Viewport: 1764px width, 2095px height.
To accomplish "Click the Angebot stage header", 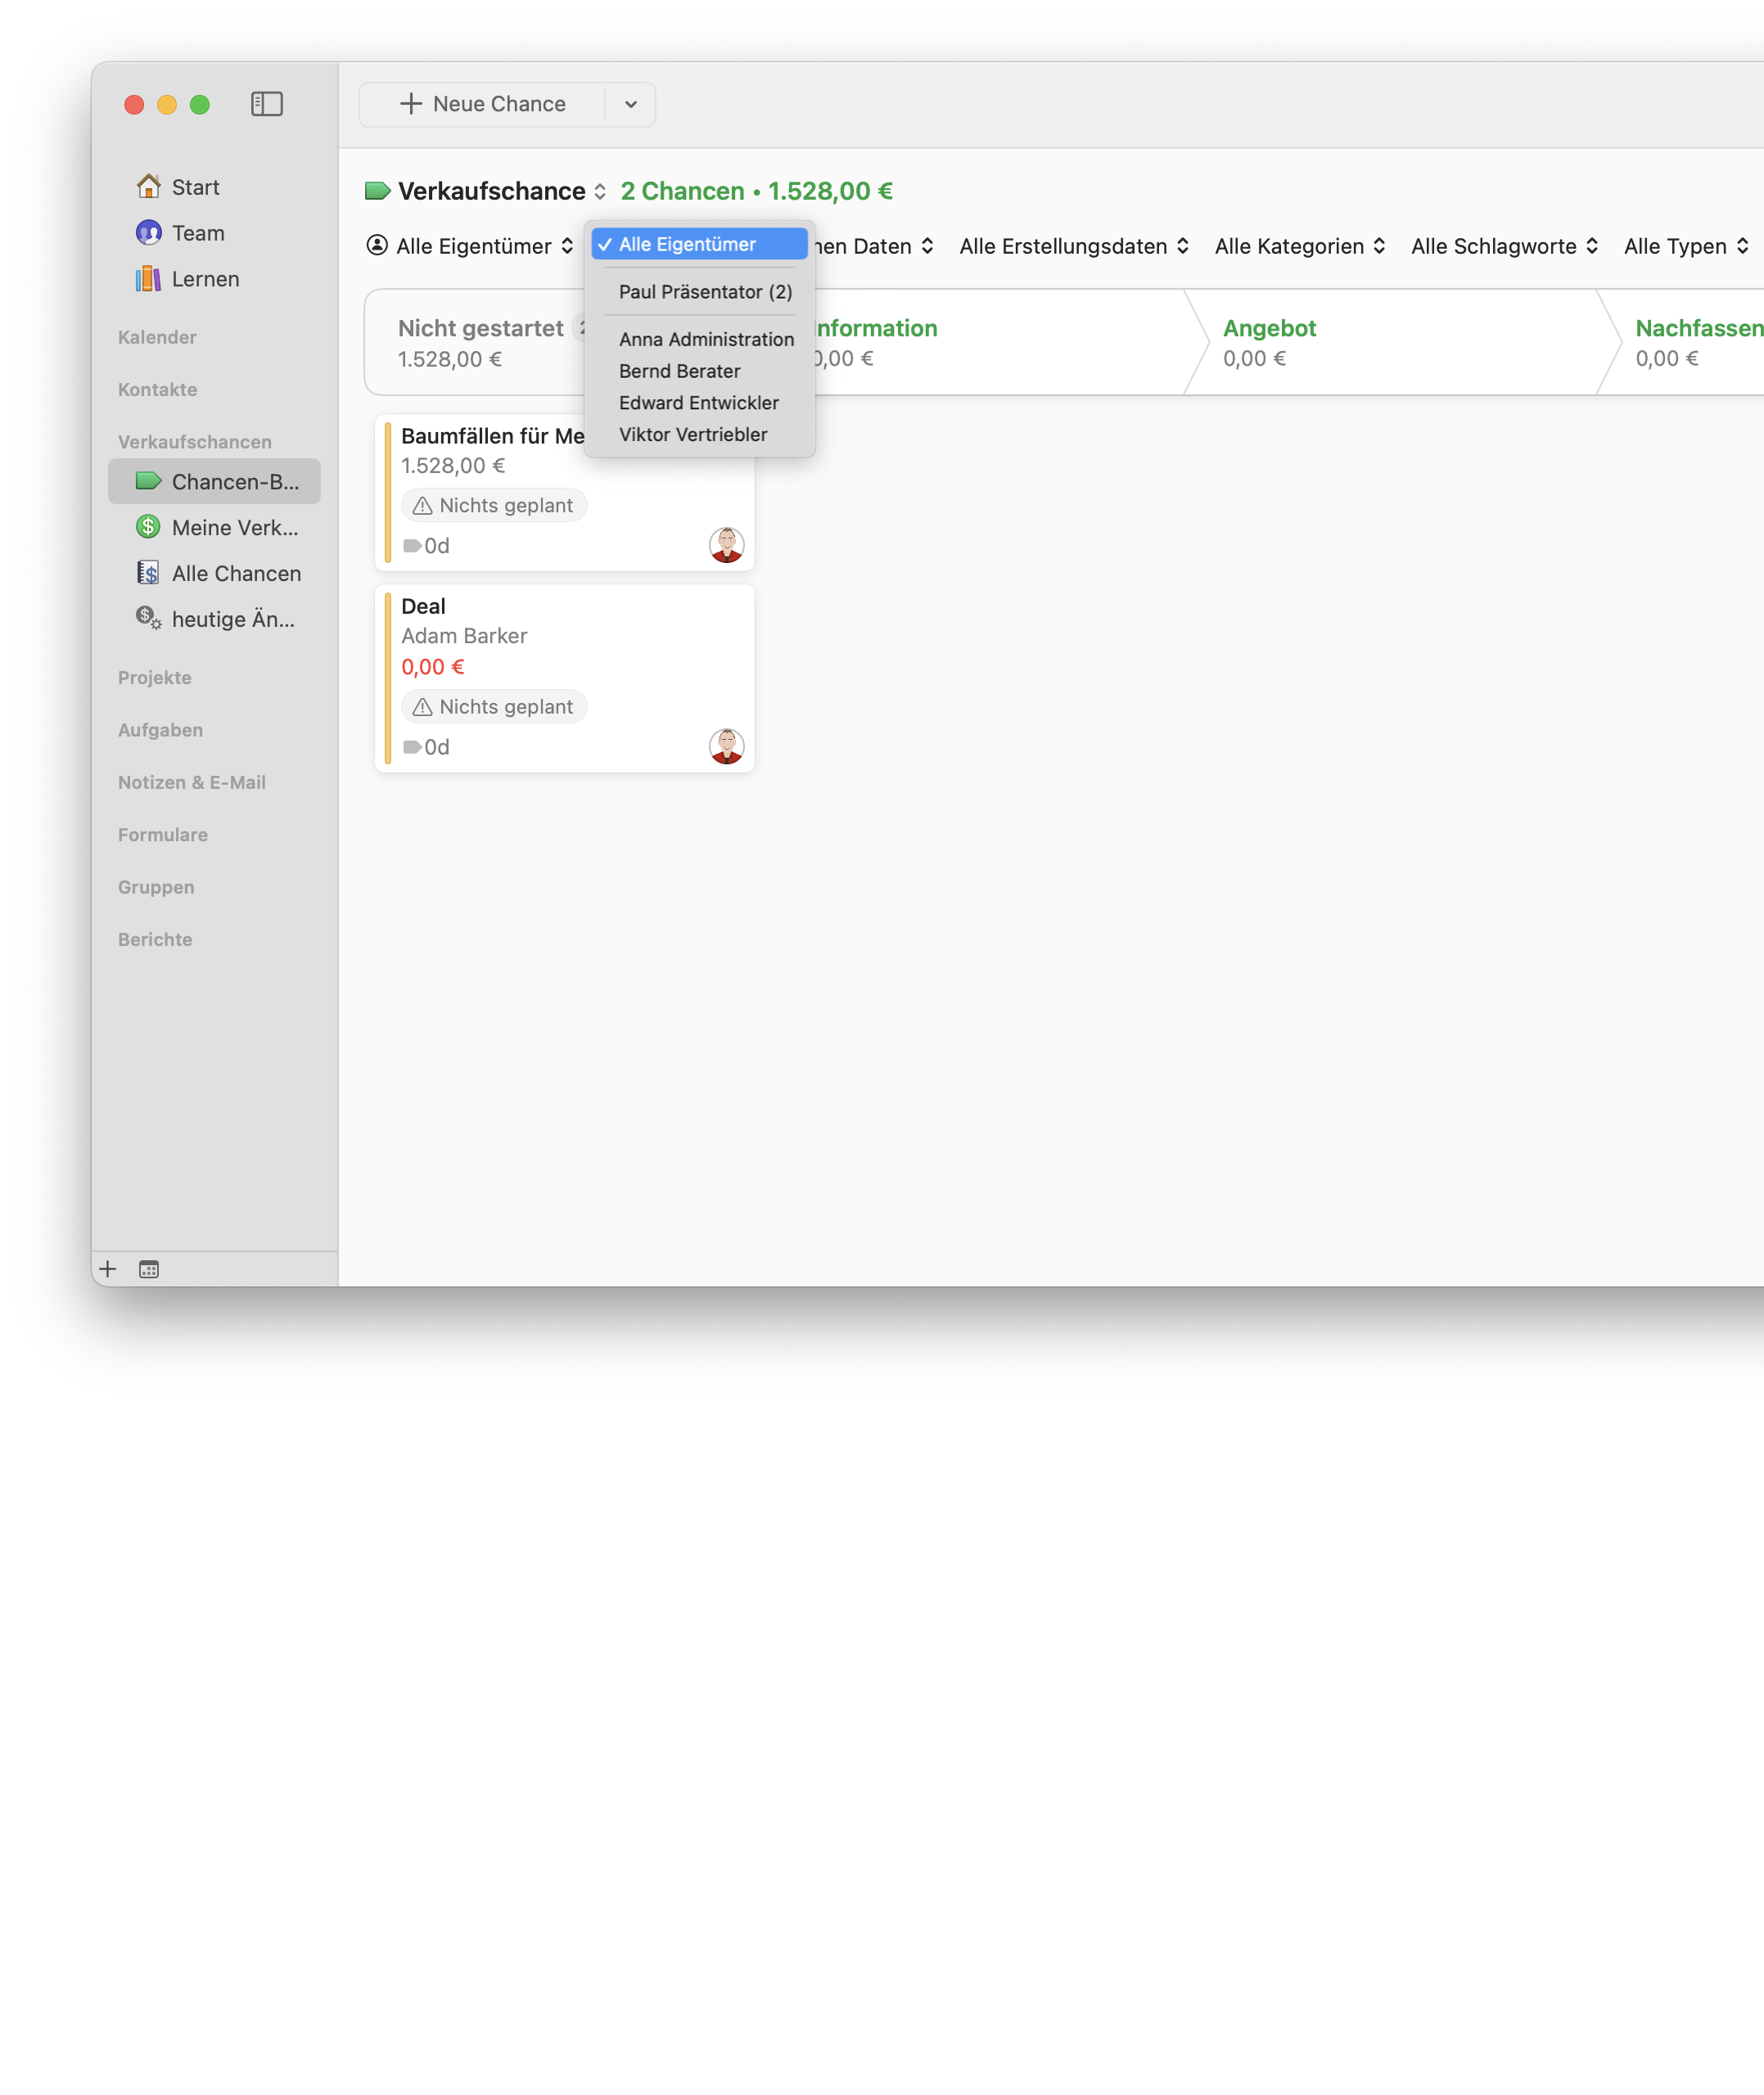I will coord(1268,328).
